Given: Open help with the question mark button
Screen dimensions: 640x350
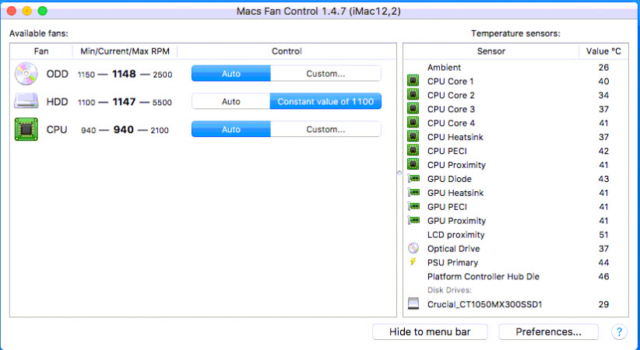Looking at the screenshot, I should point(619,331).
